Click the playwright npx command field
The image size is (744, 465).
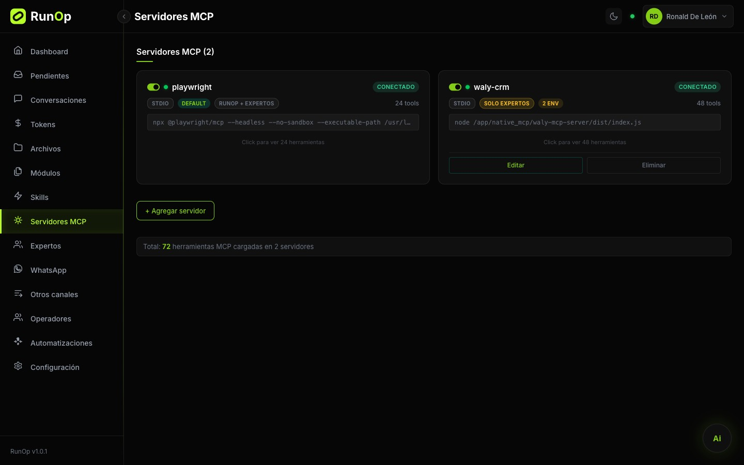tap(283, 122)
